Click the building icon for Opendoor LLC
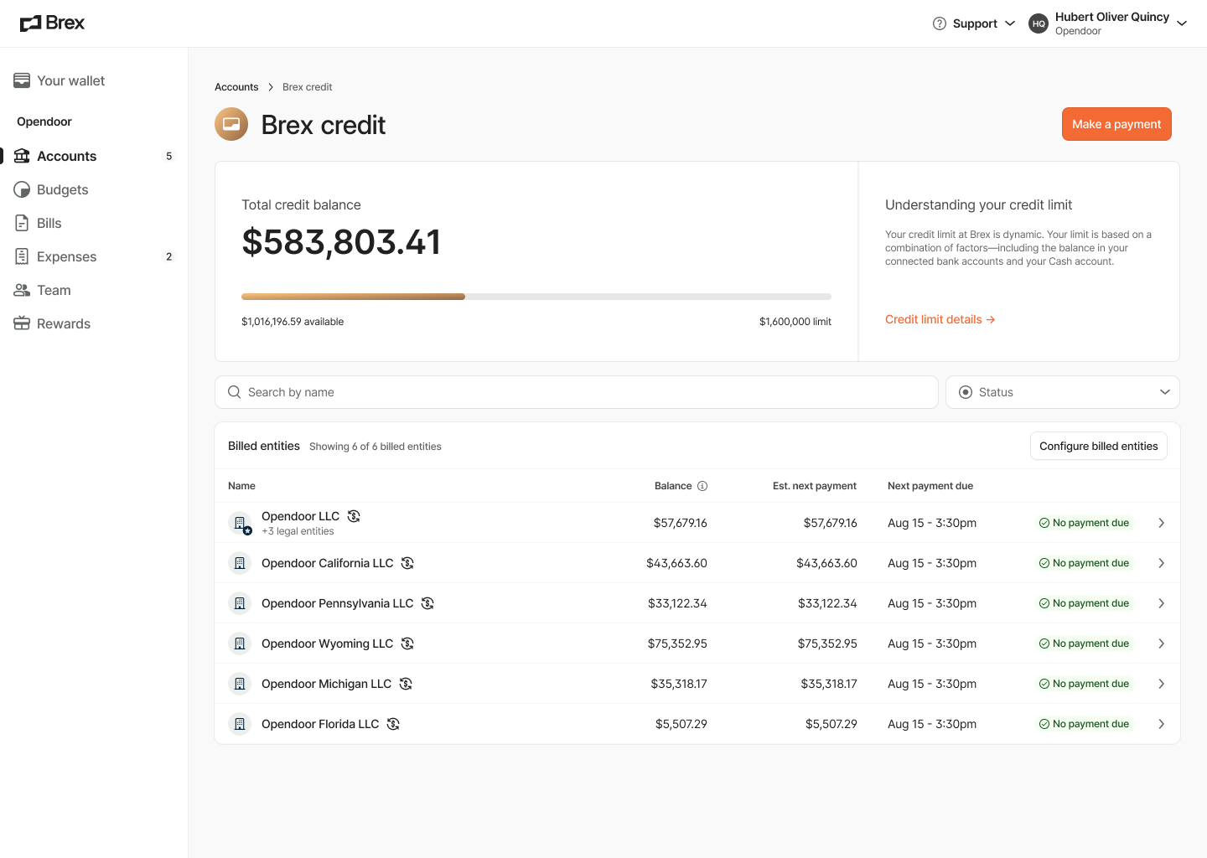This screenshot has width=1207, height=858. tap(240, 523)
